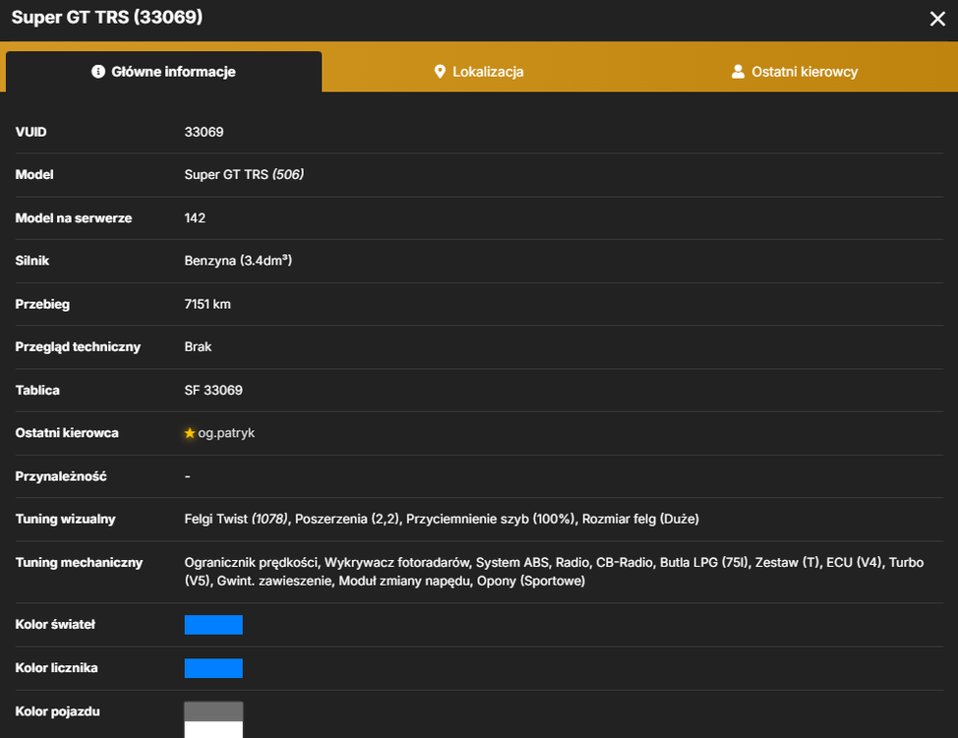Click the dialog title Super GT TRS (33069)
958x738 pixels.
click(x=107, y=17)
